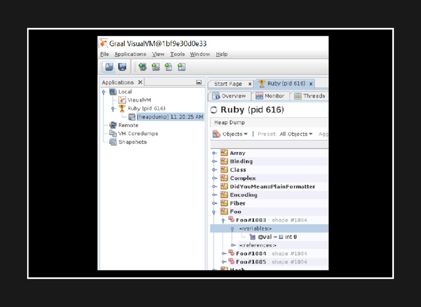Select the Snapshots tree item

click(132, 142)
